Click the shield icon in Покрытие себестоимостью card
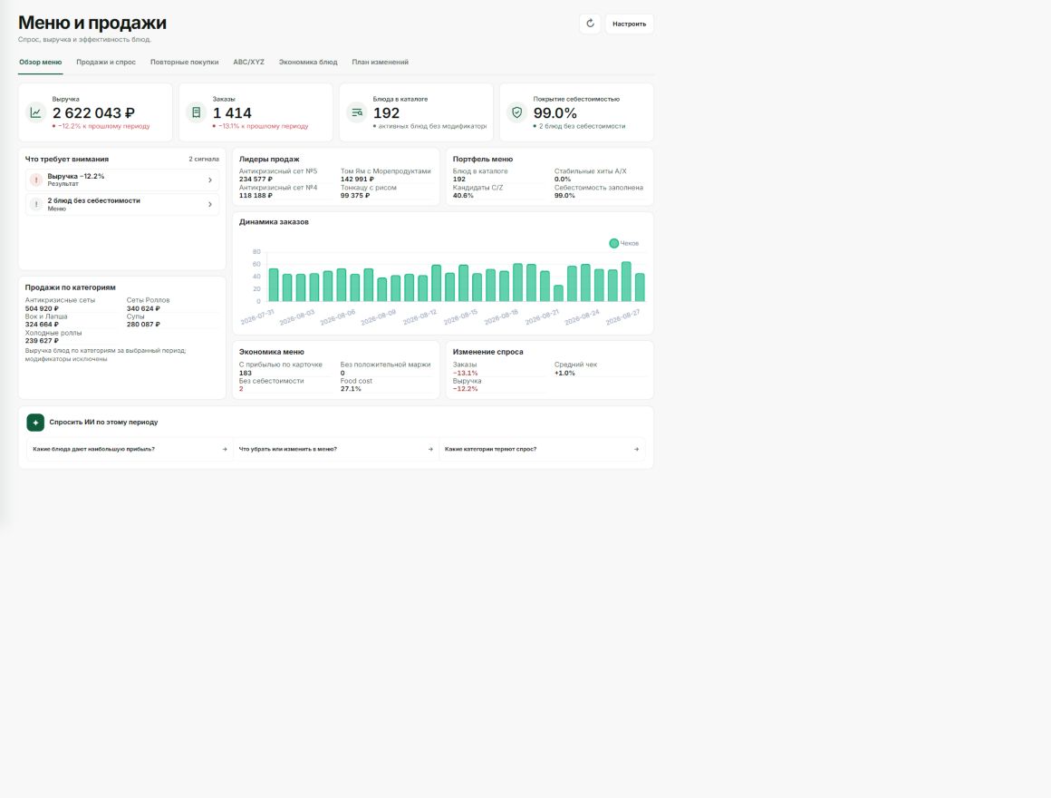The image size is (1051, 798). [x=516, y=112]
